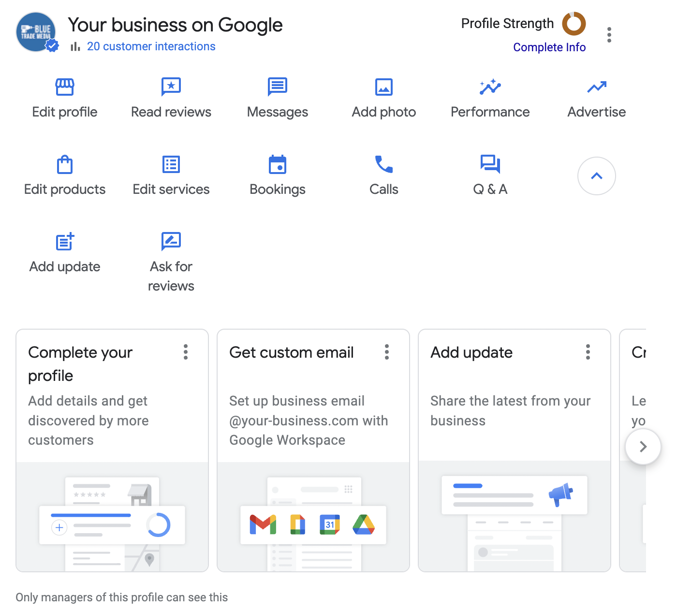Click the Google Docs icon in the Workspace card
The height and width of the screenshot is (610, 677).
tap(297, 525)
